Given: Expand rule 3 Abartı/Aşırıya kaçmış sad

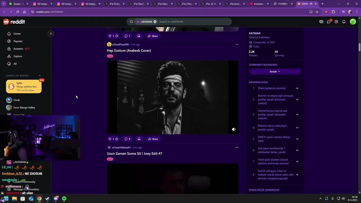Looking at the screenshot, I should [x=297, y=114].
